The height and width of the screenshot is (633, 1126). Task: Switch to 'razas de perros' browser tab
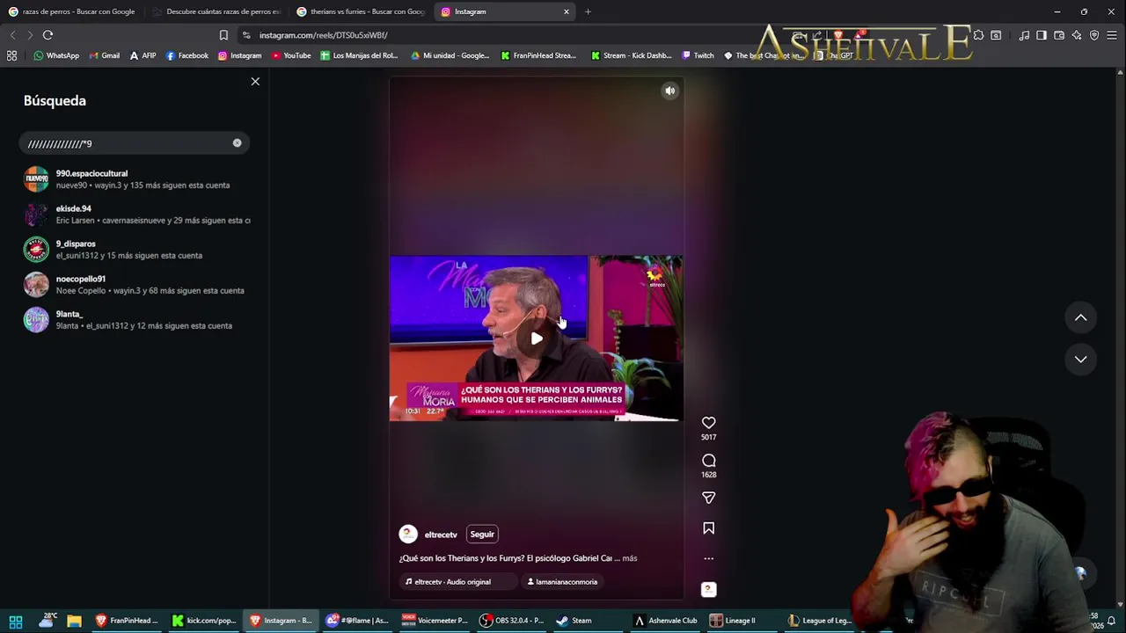(72, 11)
